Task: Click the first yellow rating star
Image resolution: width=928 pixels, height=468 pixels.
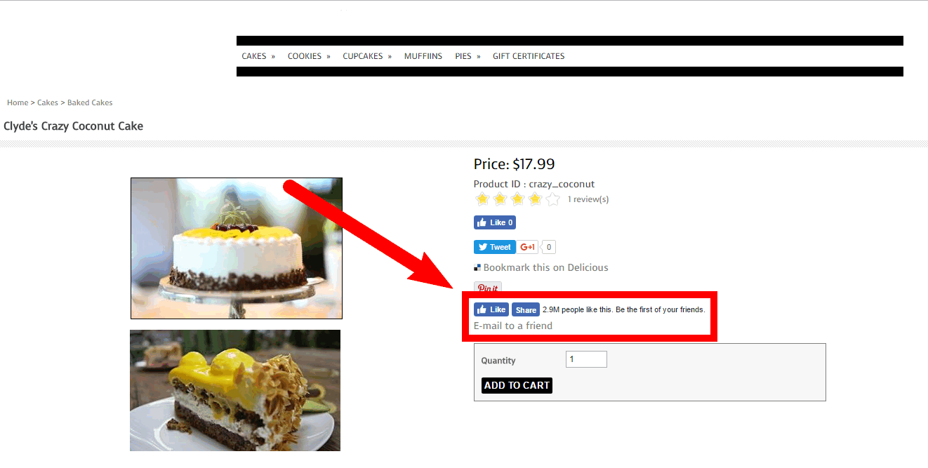Action: (482, 199)
